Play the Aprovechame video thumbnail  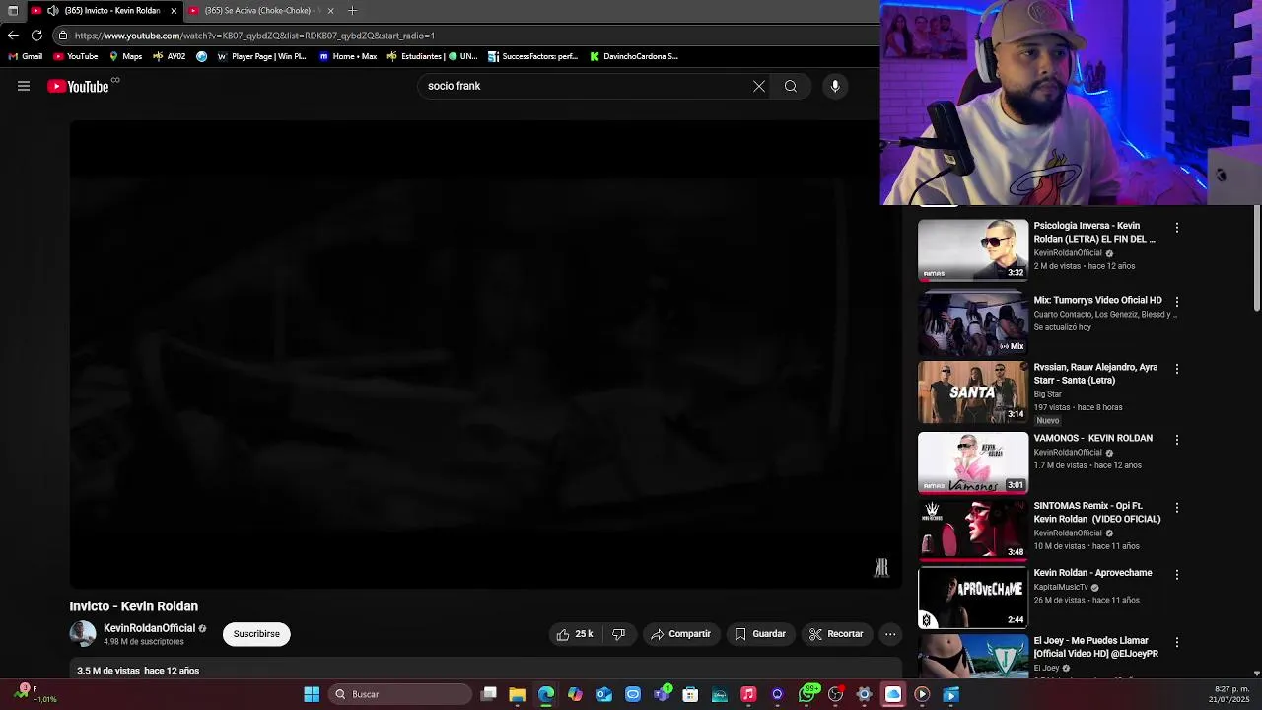(973, 597)
